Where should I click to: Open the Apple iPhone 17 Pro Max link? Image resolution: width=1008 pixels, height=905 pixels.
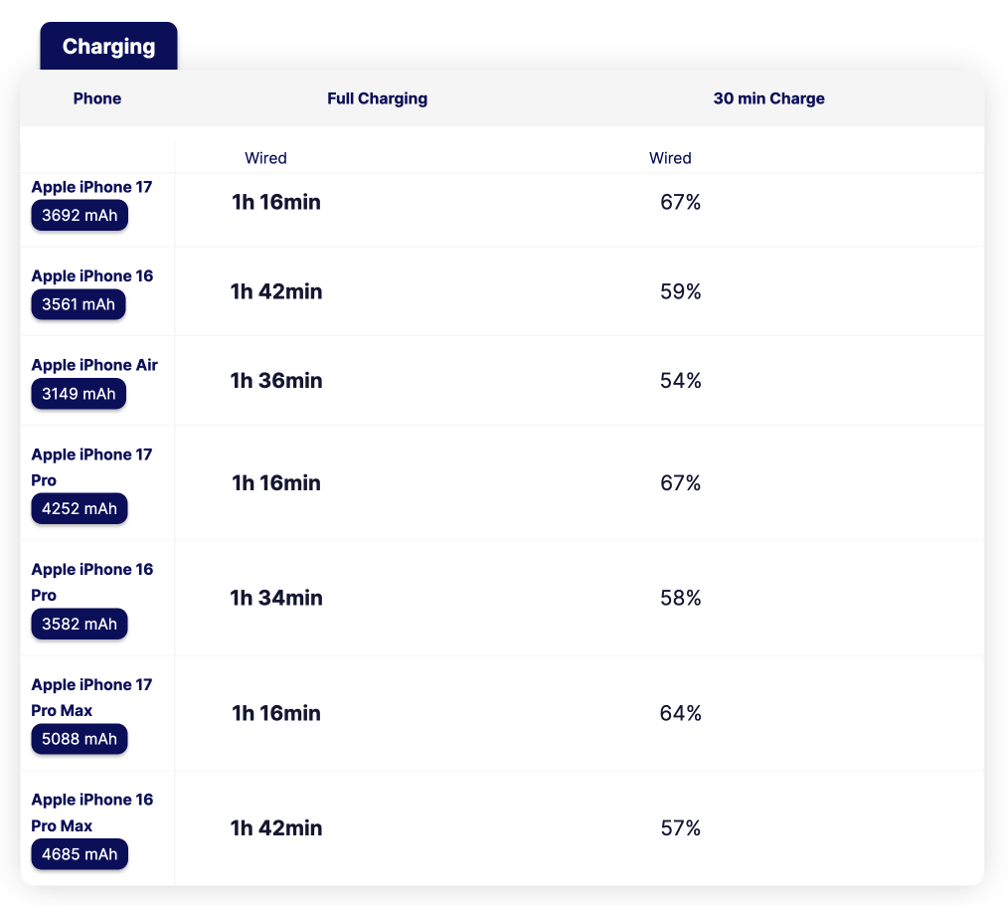pos(91,697)
